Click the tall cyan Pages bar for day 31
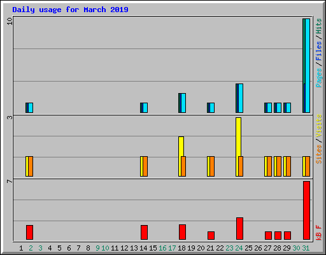 coord(308,66)
